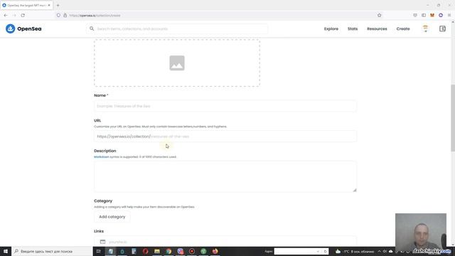The height and width of the screenshot is (256, 455).
Task: Follow the Markdown link under Description
Action: (102, 156)
